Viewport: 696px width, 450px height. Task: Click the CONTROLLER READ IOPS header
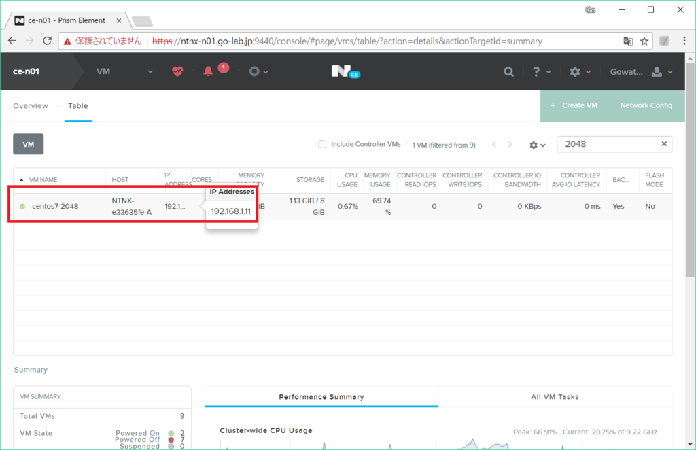(x=417, y=179)
